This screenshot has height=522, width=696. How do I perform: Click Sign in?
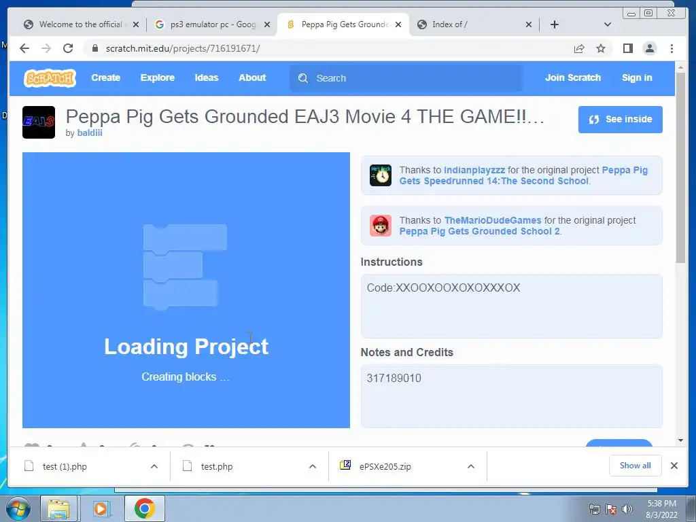point(637,77)
